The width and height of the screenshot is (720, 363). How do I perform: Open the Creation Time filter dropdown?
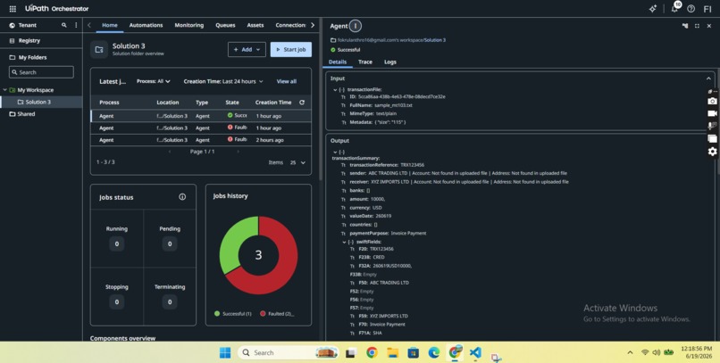coord(223,81)
